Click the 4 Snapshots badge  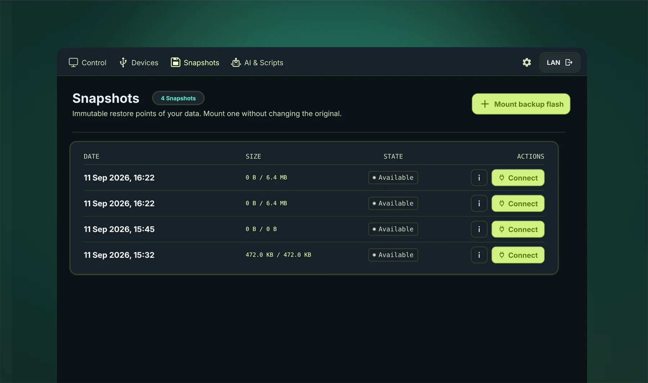(x=178, y=98)
